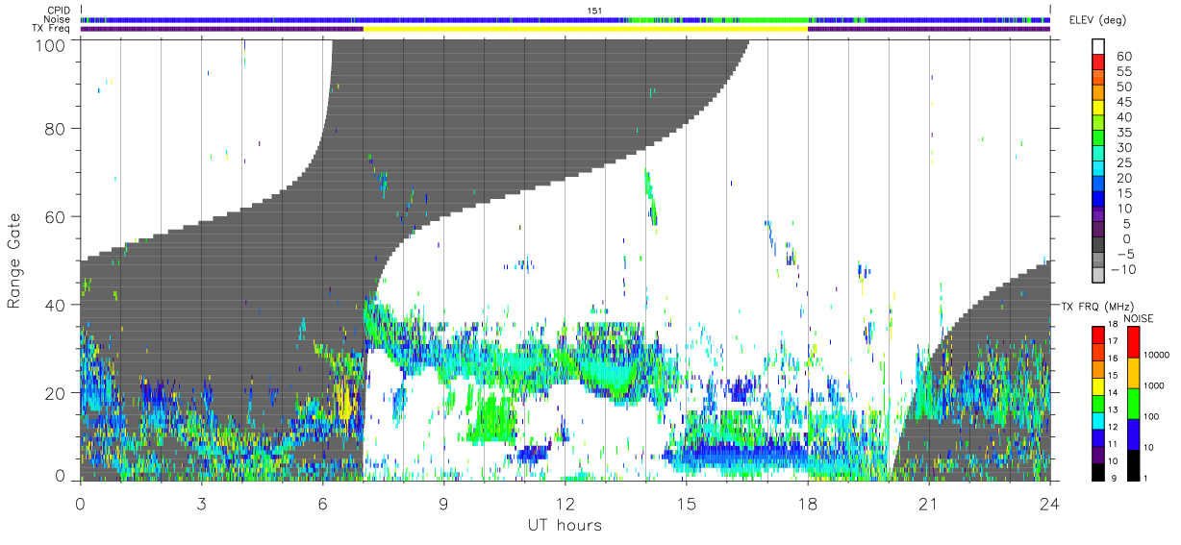Click the x-axis tick label '24'
The width and height of the screenshot is (1181, 545).
tap(1049, 503)
